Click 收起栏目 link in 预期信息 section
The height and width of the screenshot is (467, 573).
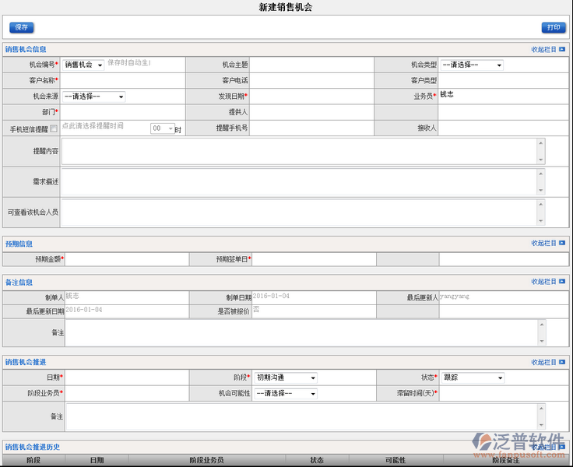click(543, 244)
